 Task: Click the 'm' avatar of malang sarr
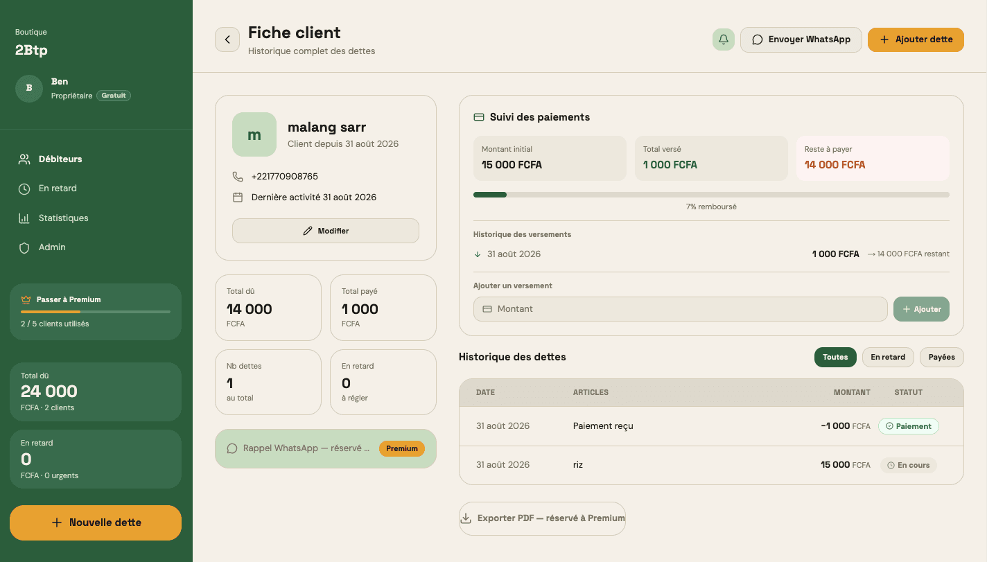254,134
